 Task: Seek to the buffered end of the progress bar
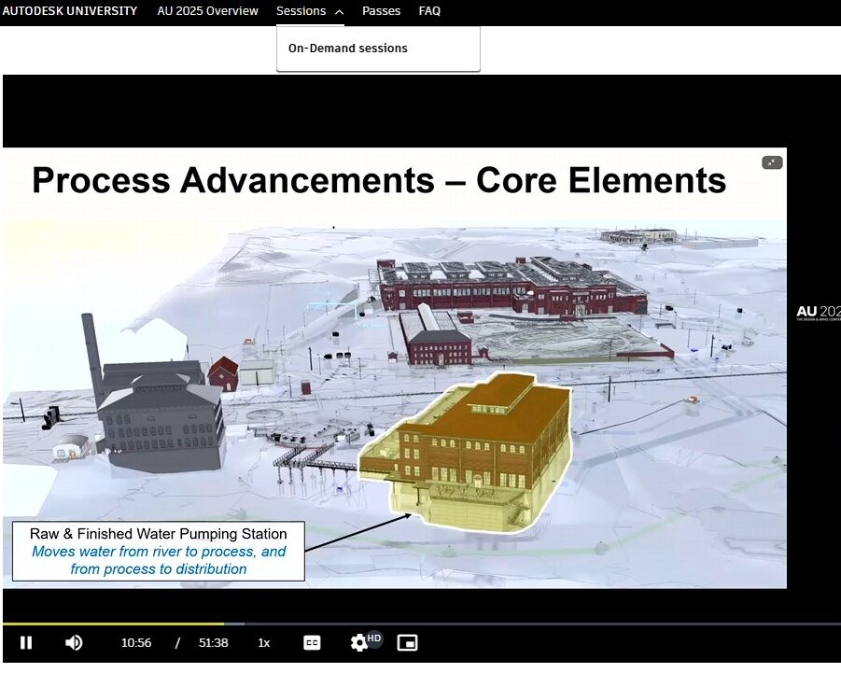pyautogui.click(x=243, y=624)
